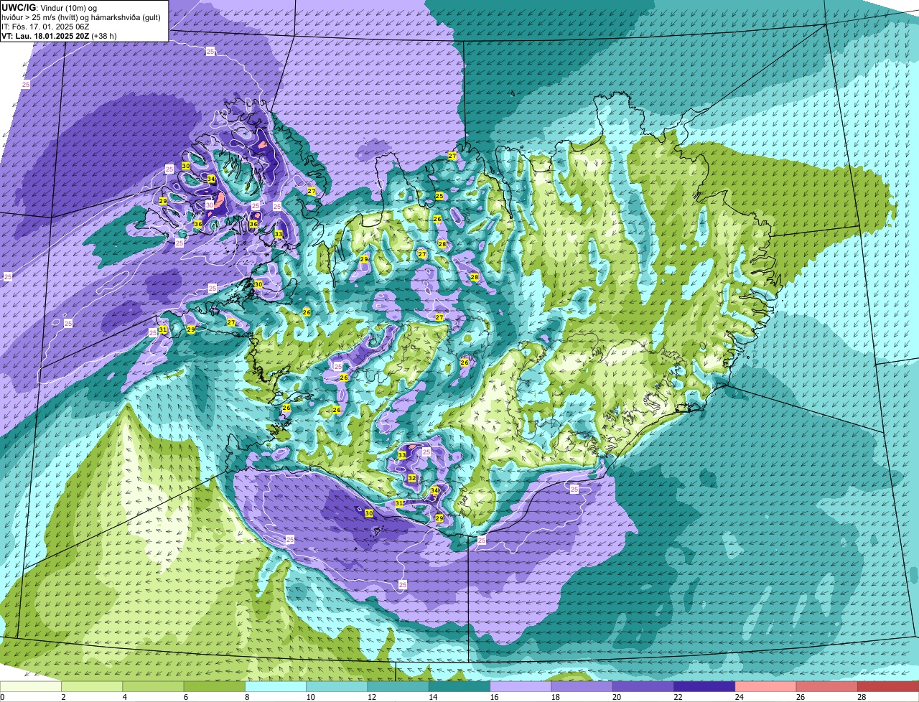Click the legend scale tick label '2'
The height and width of the screenshot is (702, 919).
[63, 697]
